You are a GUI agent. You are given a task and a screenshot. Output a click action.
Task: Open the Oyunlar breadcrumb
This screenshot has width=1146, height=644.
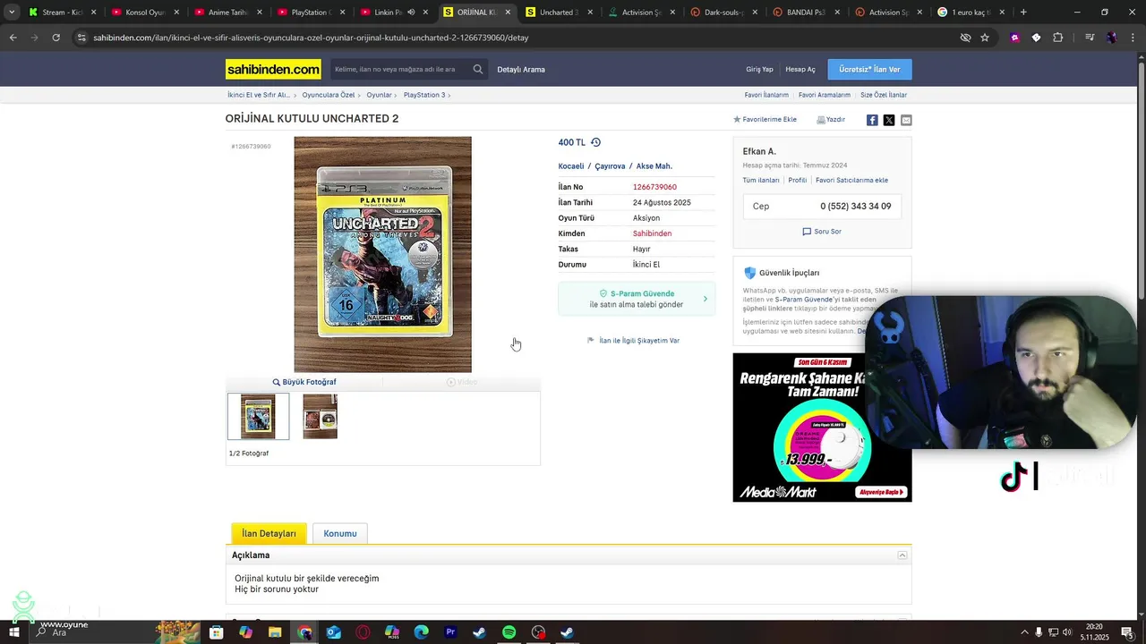[379, 95]
